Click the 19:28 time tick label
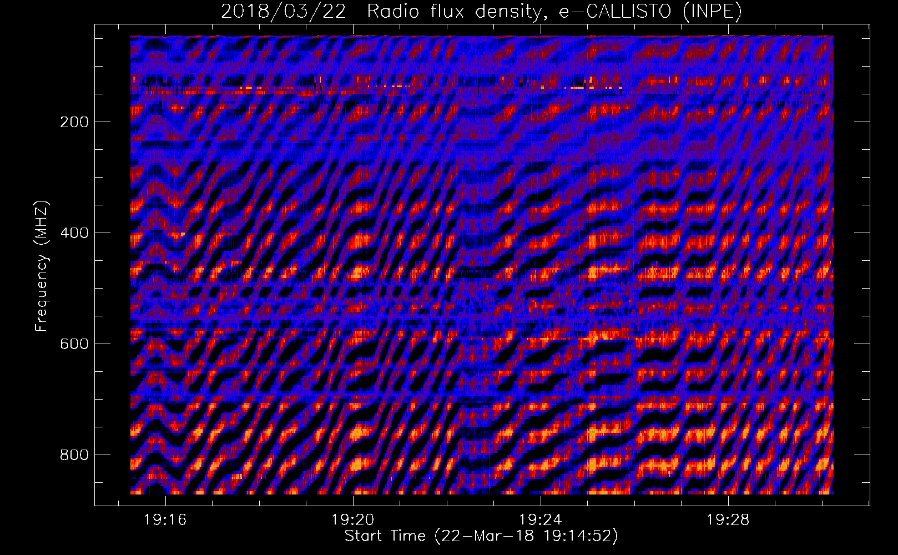 (728, 520)
